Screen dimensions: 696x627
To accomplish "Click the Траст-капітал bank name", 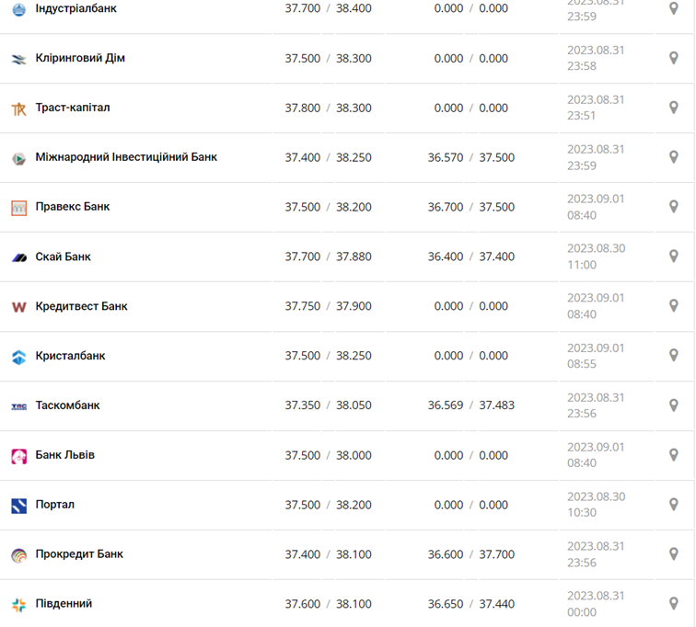I will 73,108.
